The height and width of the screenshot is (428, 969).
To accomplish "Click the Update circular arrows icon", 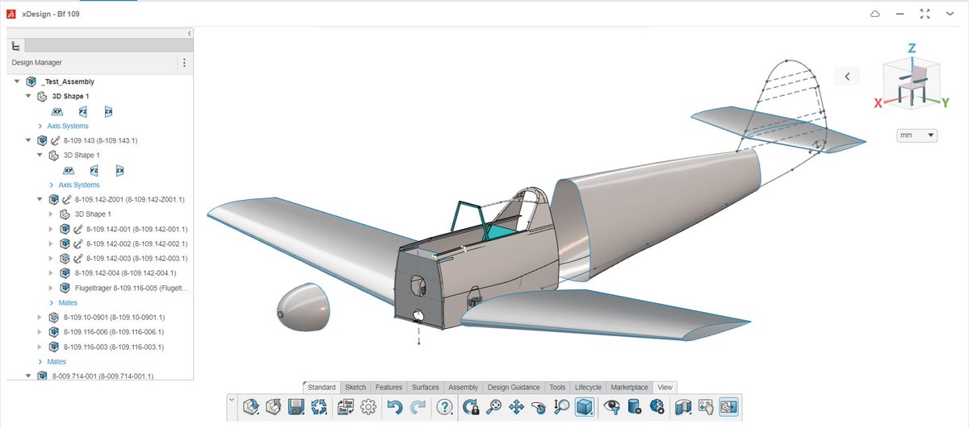I will (x=319, y=407).
